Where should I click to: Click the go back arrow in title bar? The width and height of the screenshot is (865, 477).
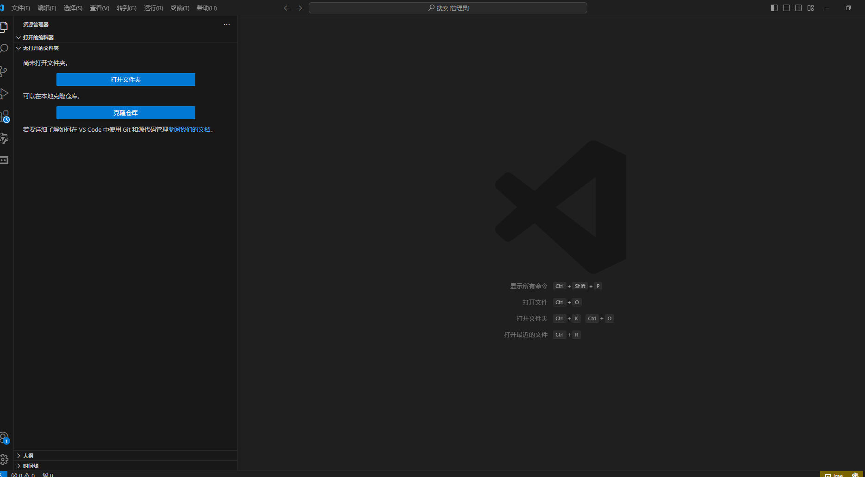pyautogui.click(x=287, y=8)
